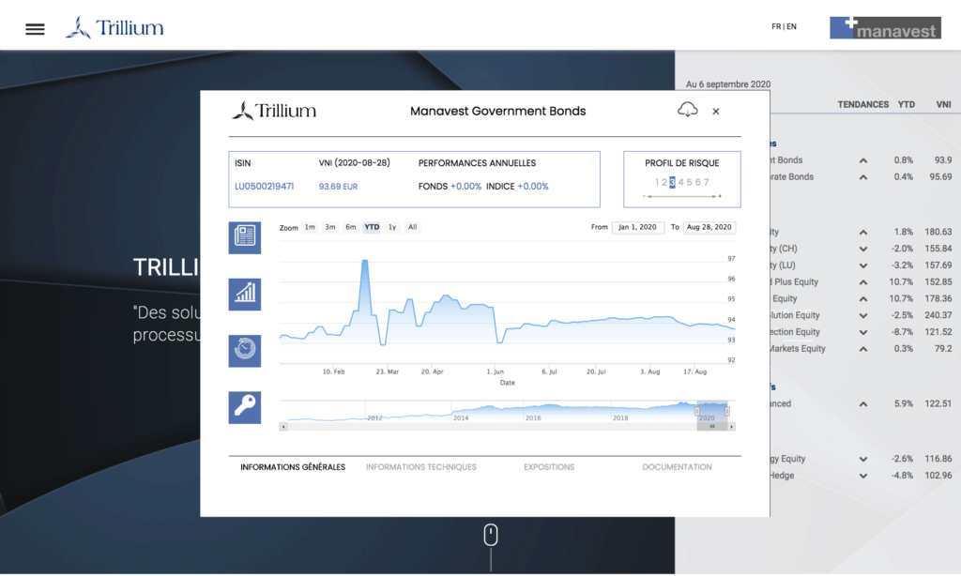Click the INDICE performance value +0.00%
Viewport: 961px width, 576px height.
coord(533,187)
